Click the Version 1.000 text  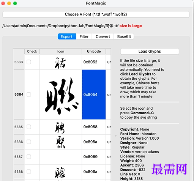pyautogui.click(x=147, y=138)
